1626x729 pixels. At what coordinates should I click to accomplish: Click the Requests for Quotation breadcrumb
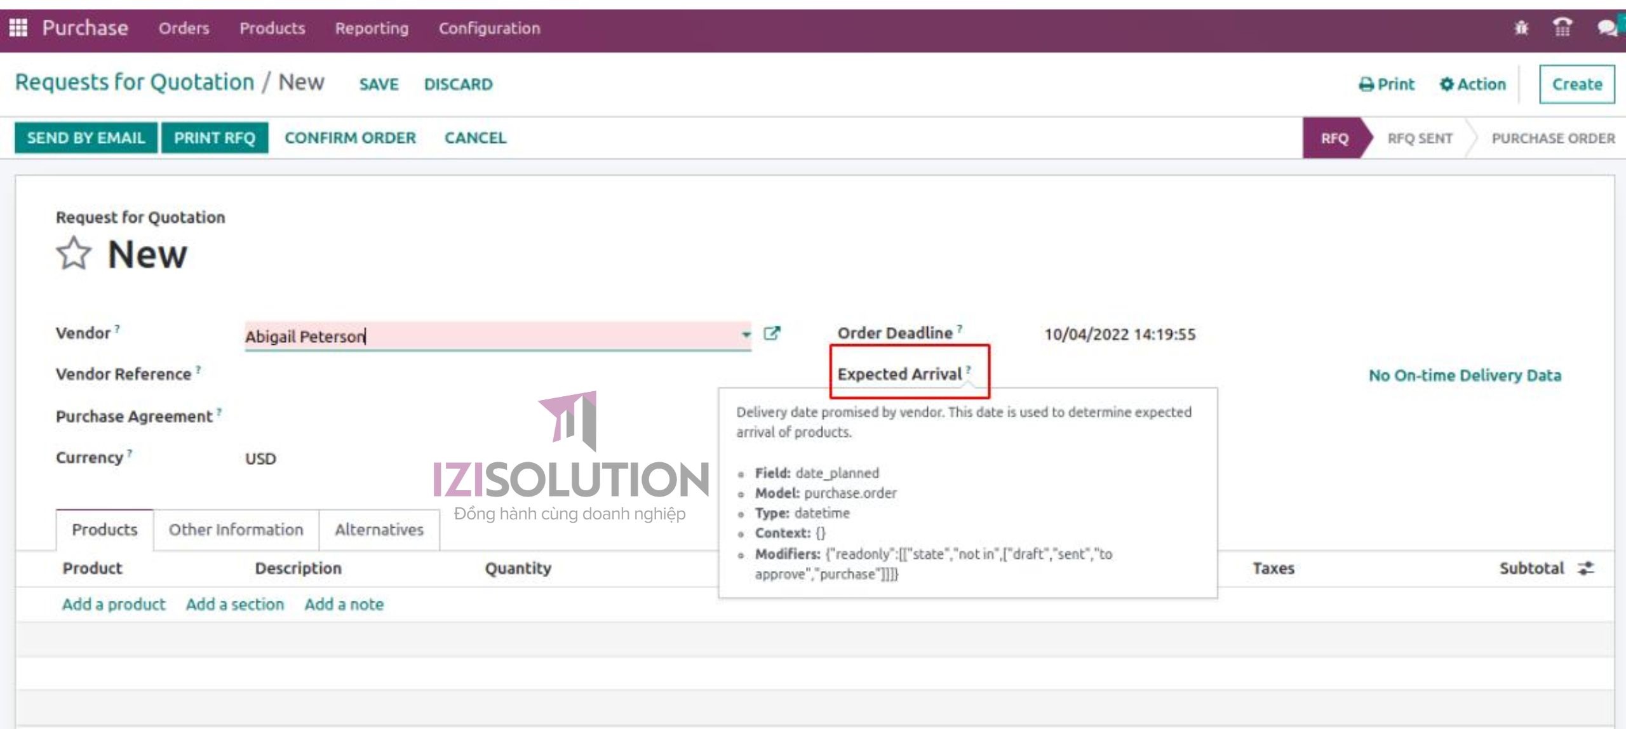tap(134, 83)
